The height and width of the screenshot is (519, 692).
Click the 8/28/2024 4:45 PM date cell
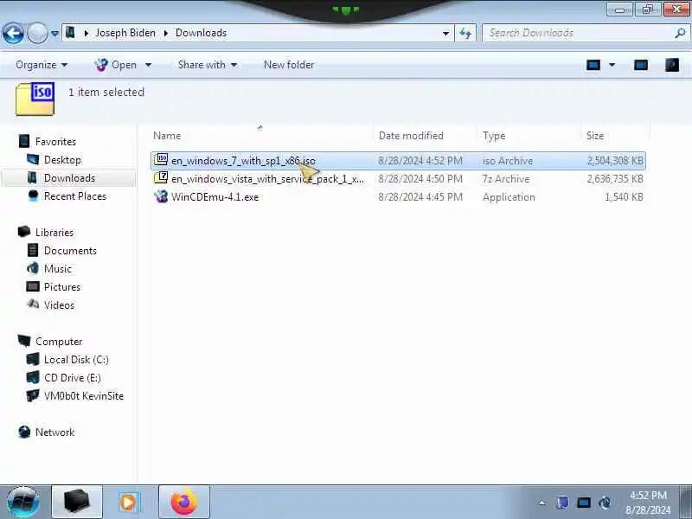click(x=420, y=197)
